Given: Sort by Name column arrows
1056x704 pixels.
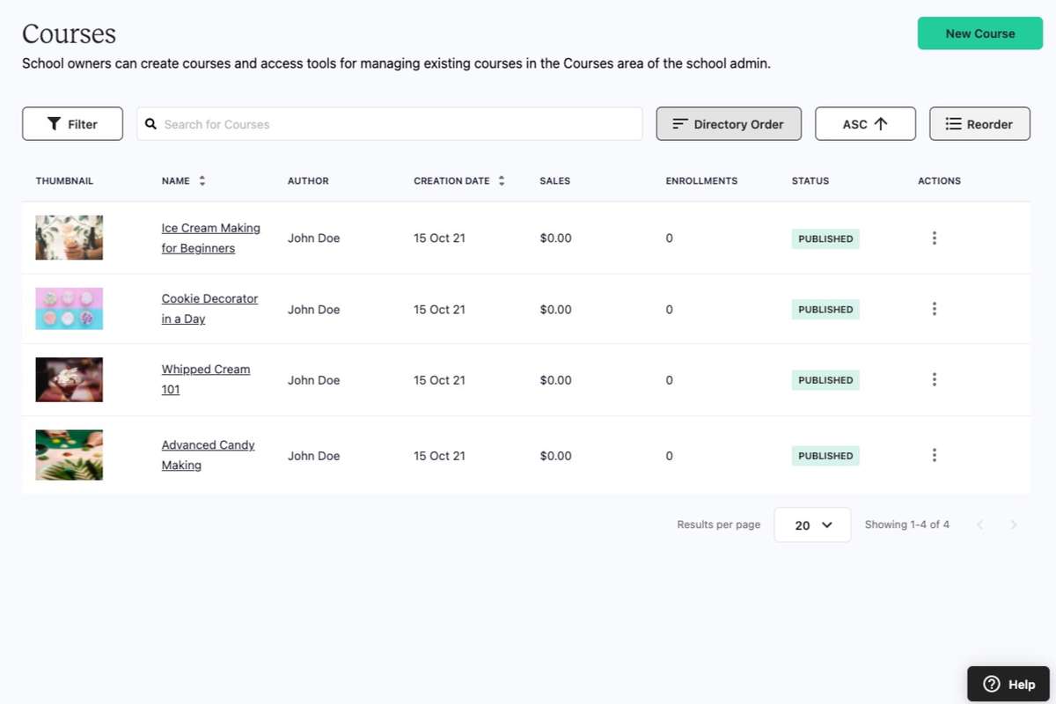Looking at the screenshot, I should click(x=202, y=180).
